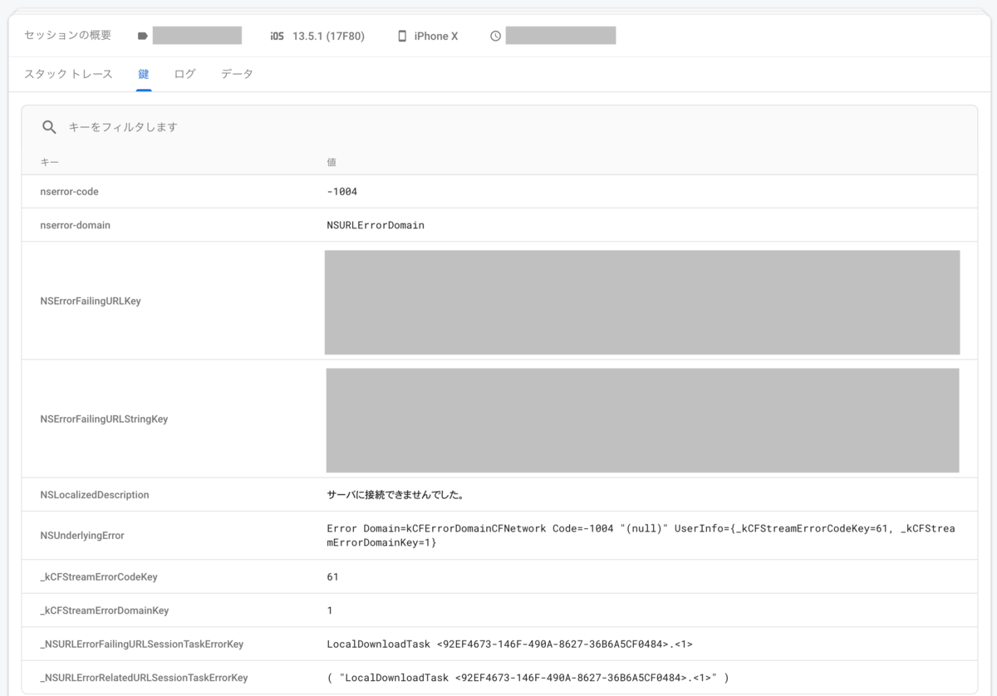Click the セッションの概要 label
Screen dimensions: 997x696
click(68, 35)
